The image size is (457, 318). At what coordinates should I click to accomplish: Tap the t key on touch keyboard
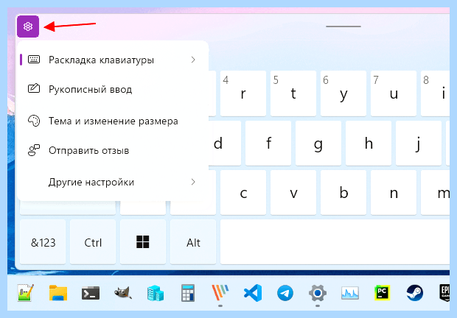pyautogui.click(x=293, y=93)
